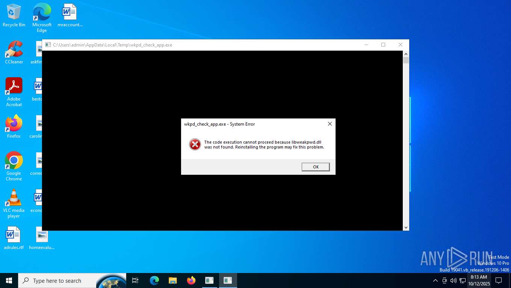Click the volume speaker tray icon
Screen dimensions: 511x288
[453, 280]
